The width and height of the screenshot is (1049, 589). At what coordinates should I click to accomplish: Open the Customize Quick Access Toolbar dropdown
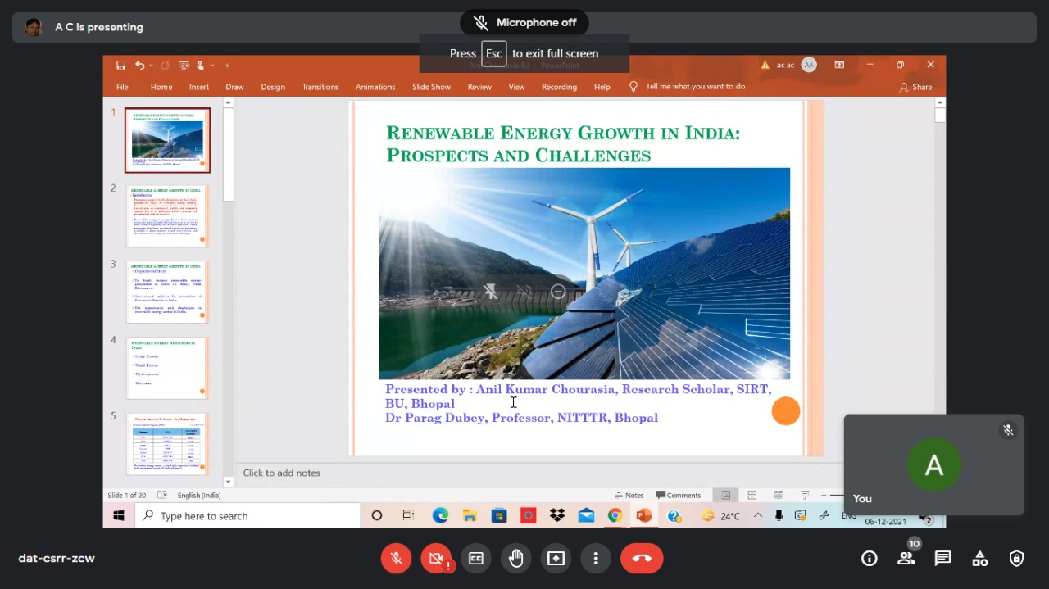227,66
